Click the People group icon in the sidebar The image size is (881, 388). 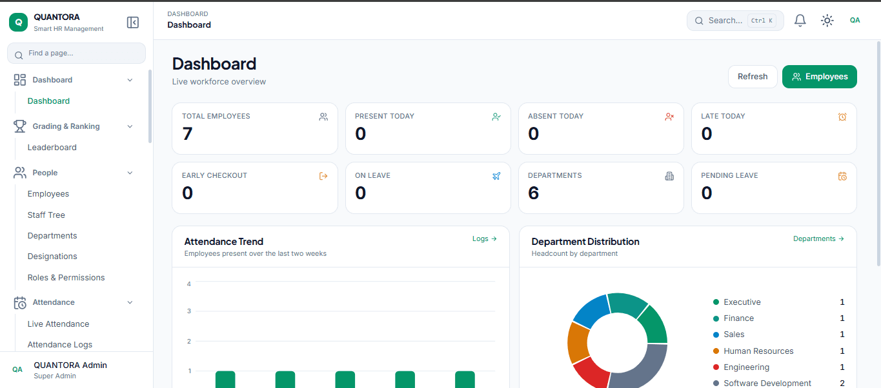pyautogui.click(x=20, y=173)
